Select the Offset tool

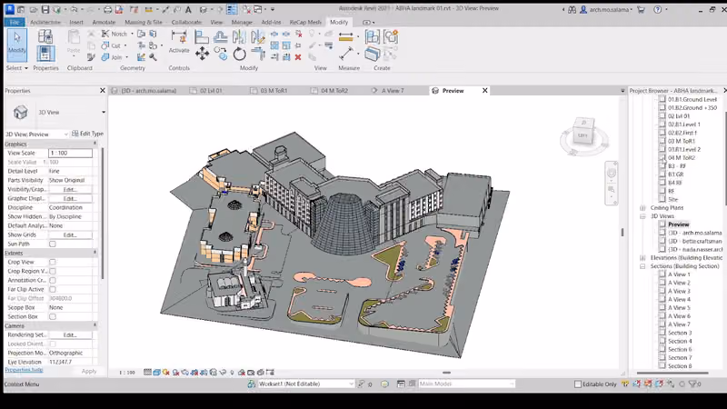pos(221,36)
